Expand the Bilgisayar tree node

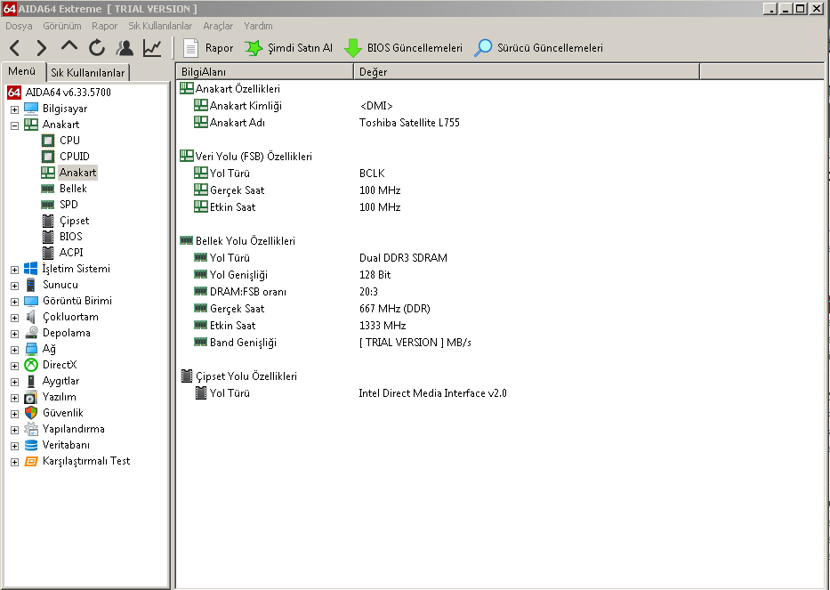coord(14,109)
